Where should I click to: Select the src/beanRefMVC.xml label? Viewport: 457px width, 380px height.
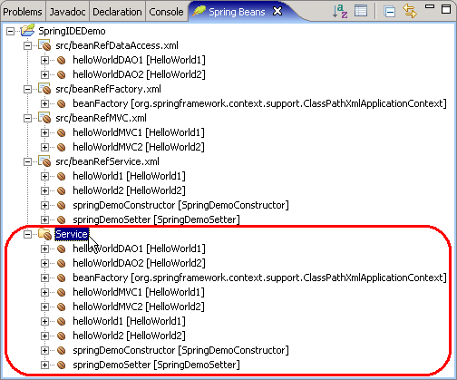(101, 118)
